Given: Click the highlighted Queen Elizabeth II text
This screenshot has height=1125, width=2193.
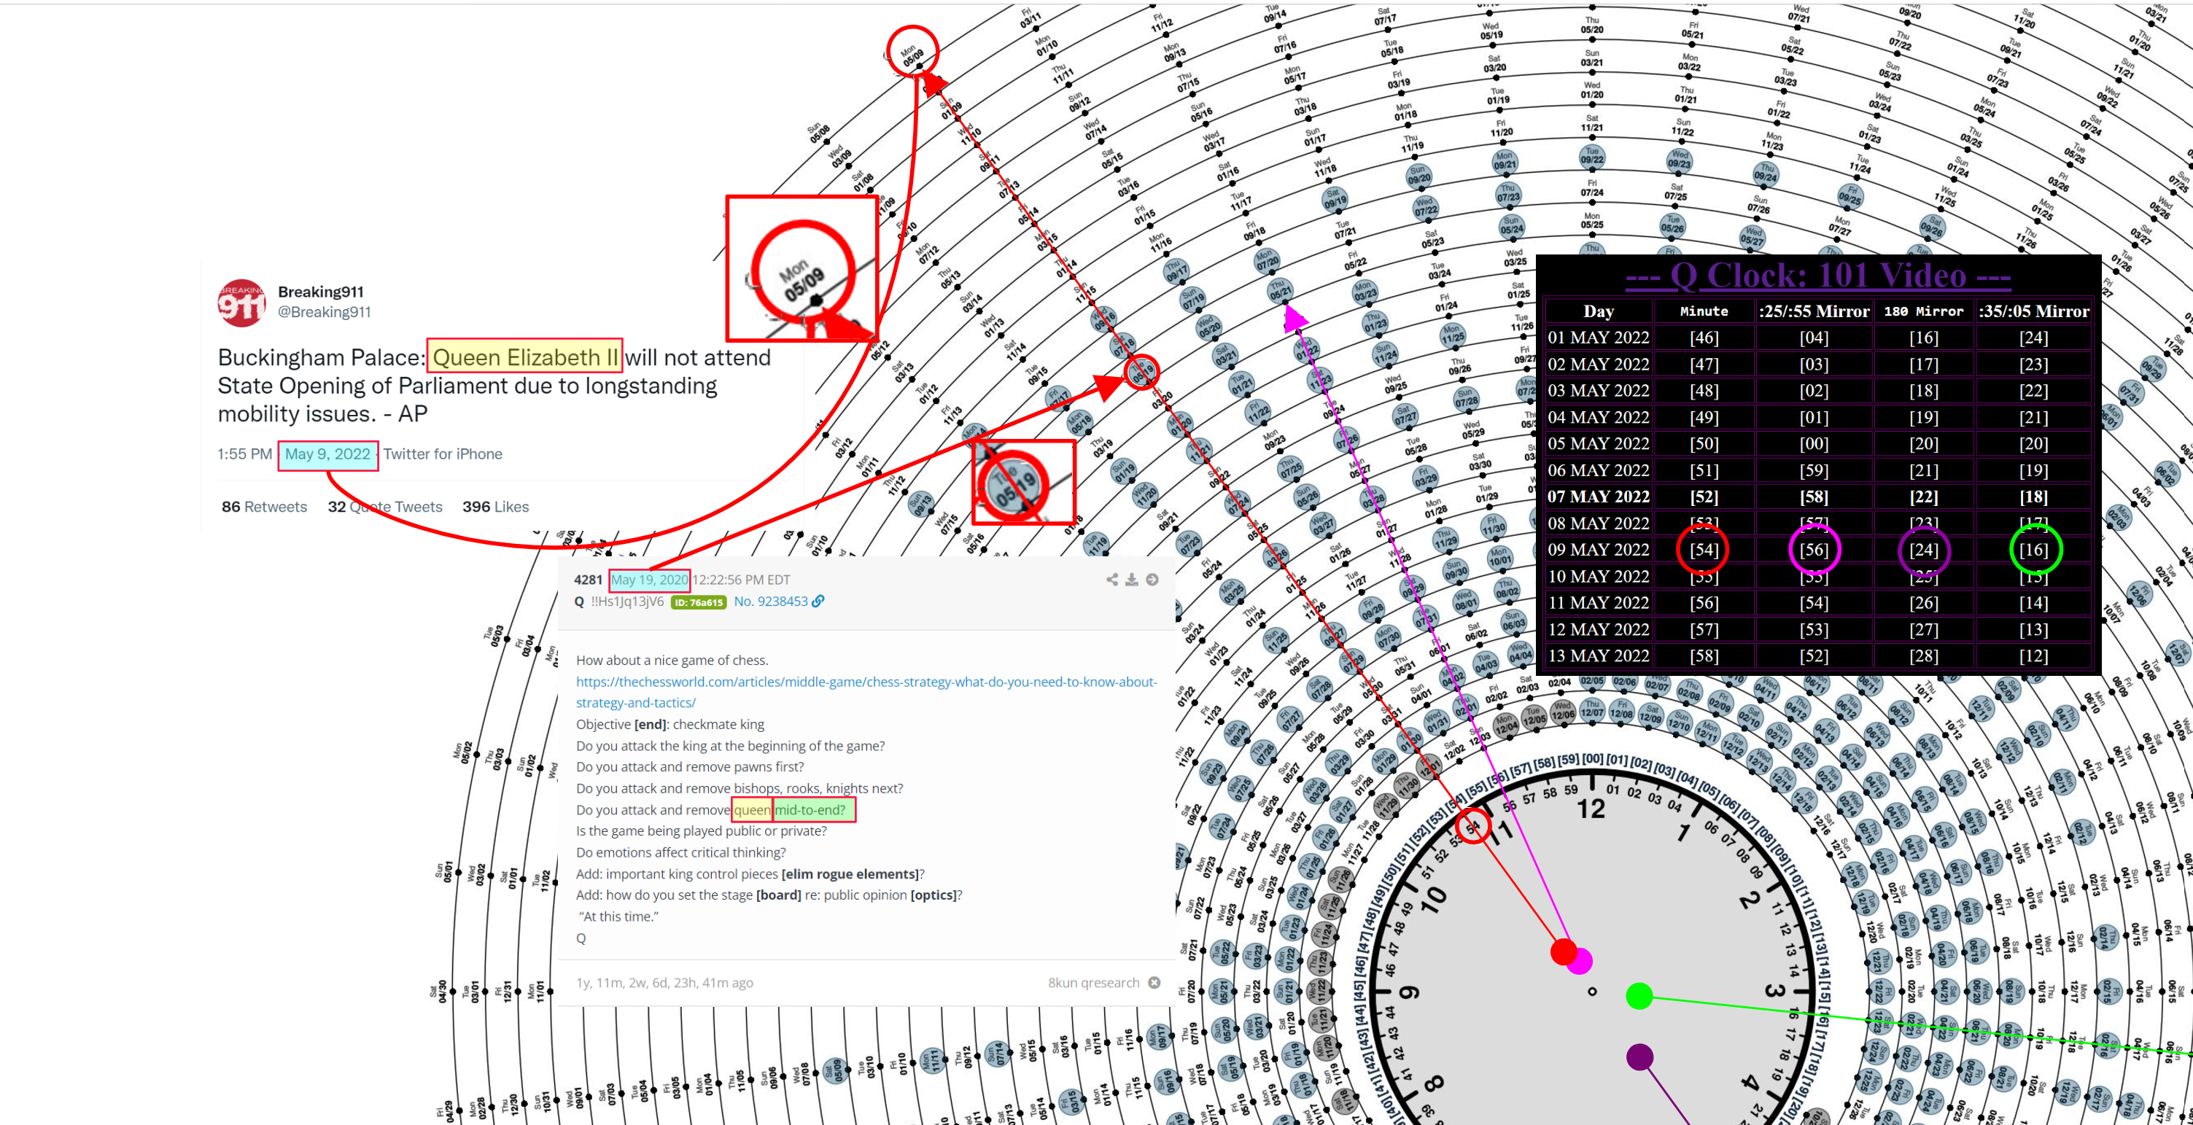Looking at the screenshot, I should pos(524,357).
